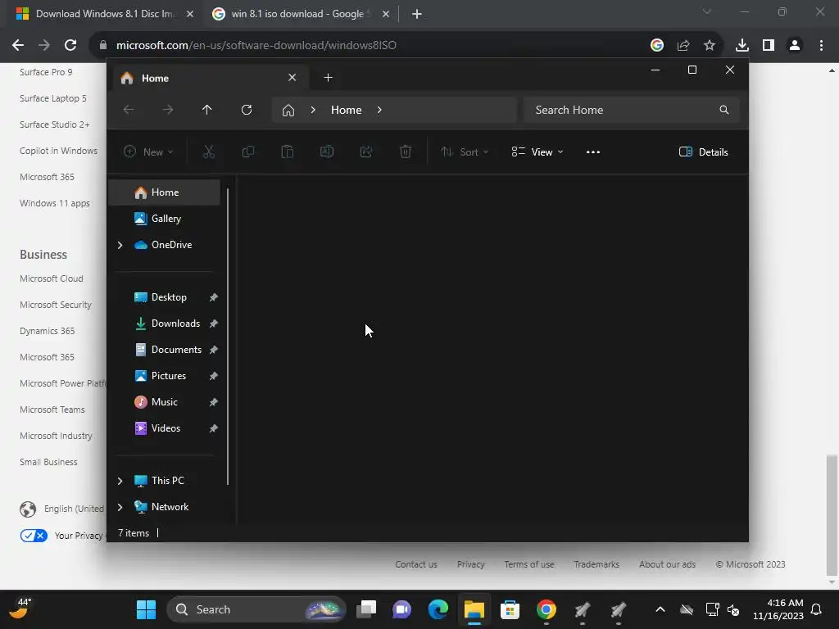This screenshot has width=839, height=629.
Task: Open the Sort dropdown menu
Action: tap(465, 152)
